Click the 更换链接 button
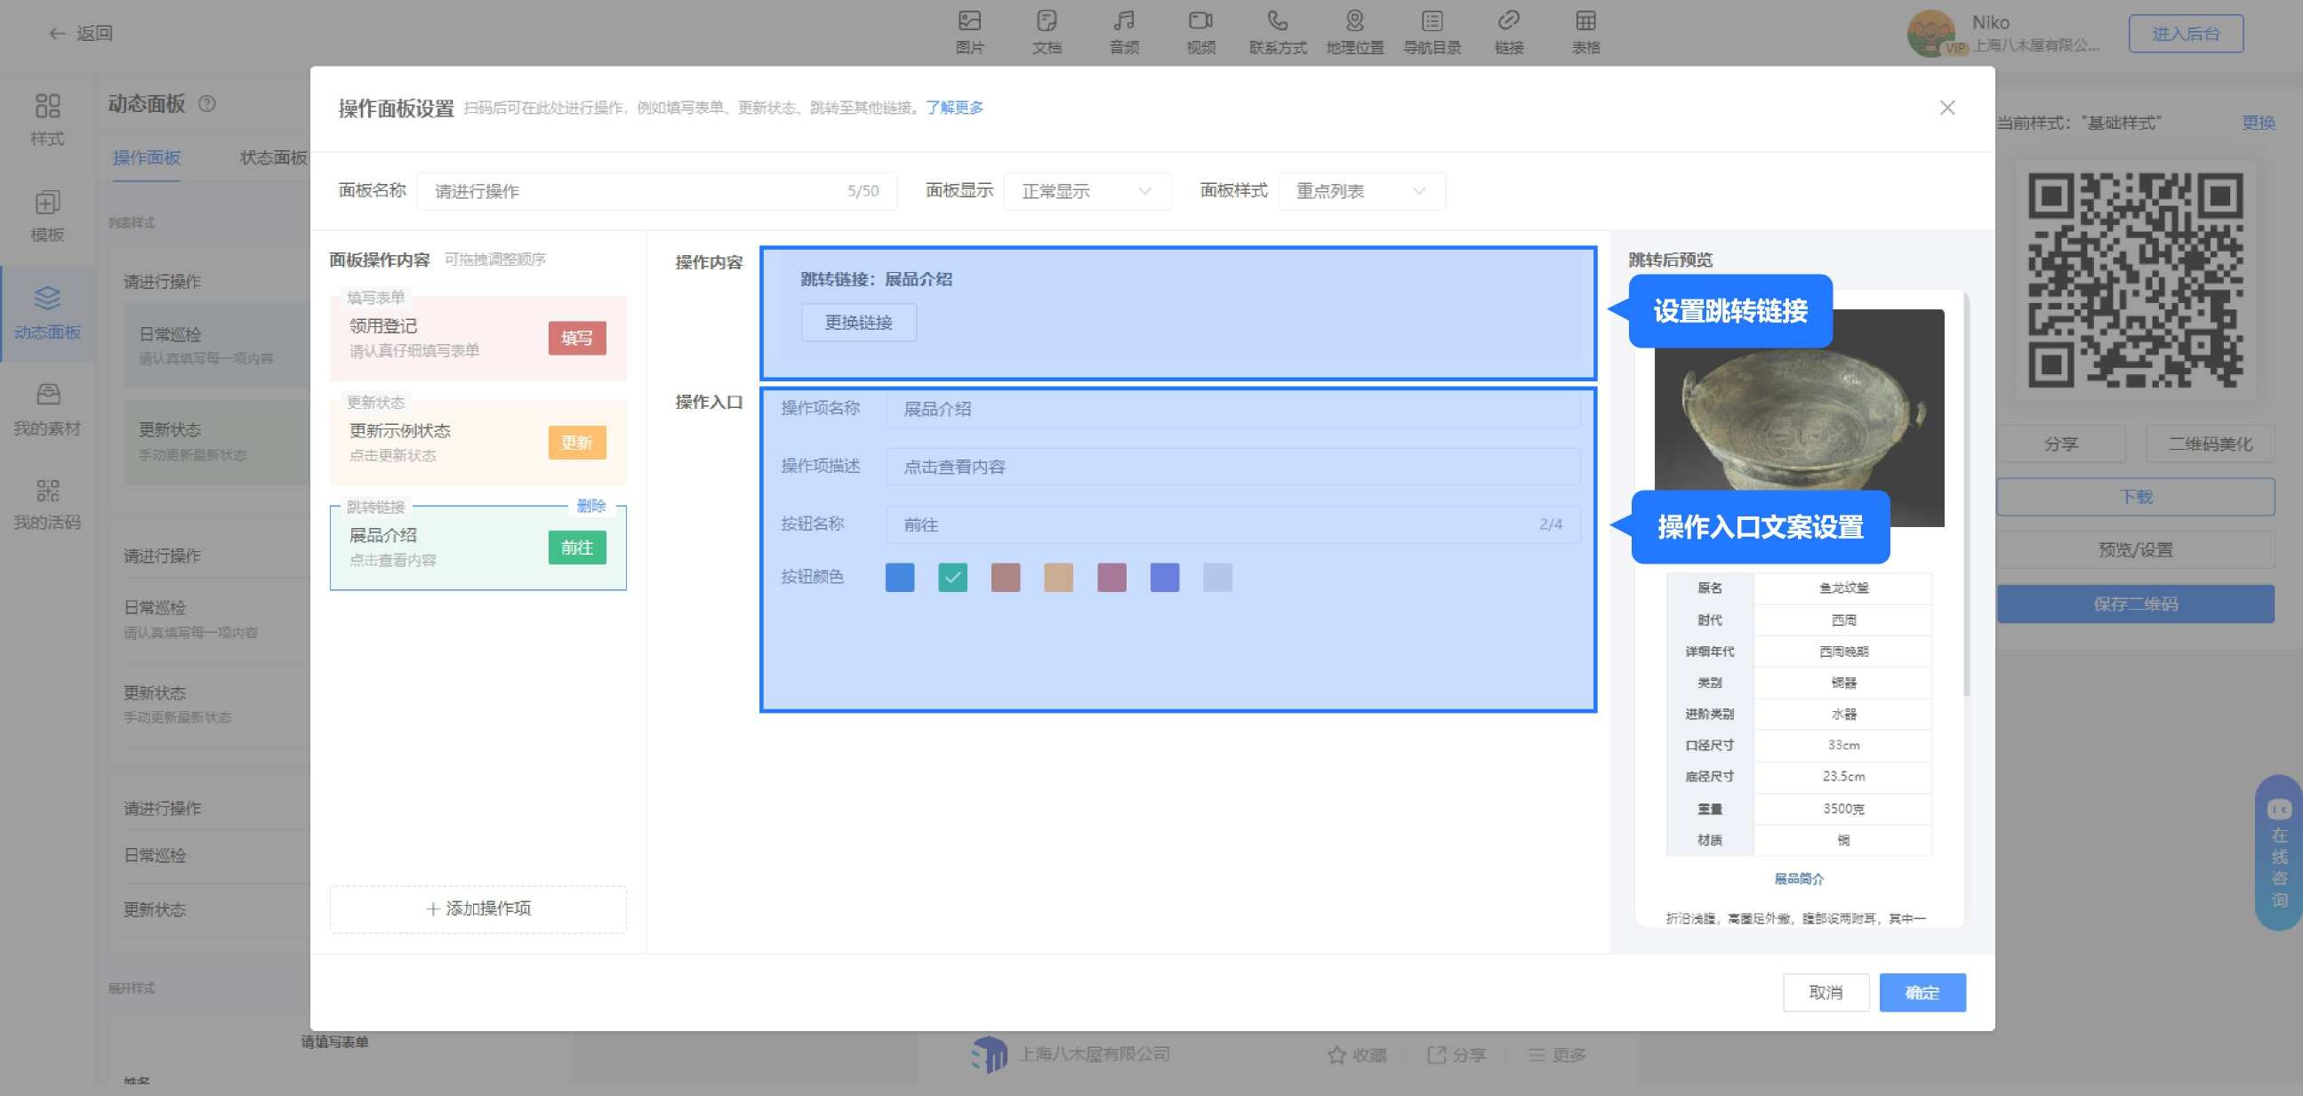 pyautogui.click(x=858, y=323)
